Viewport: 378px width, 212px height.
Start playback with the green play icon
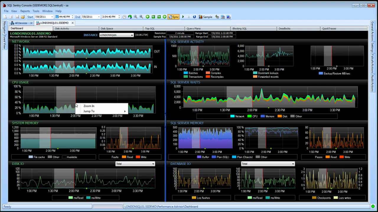click(183, 17)
